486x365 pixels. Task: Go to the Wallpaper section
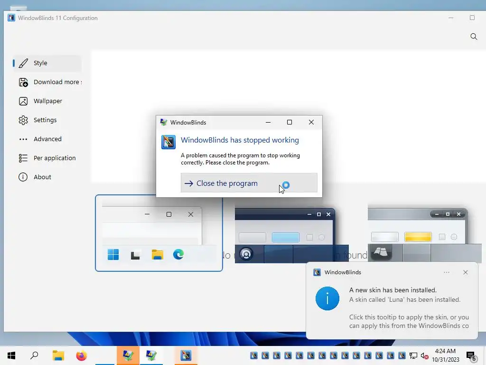(47, 101)
